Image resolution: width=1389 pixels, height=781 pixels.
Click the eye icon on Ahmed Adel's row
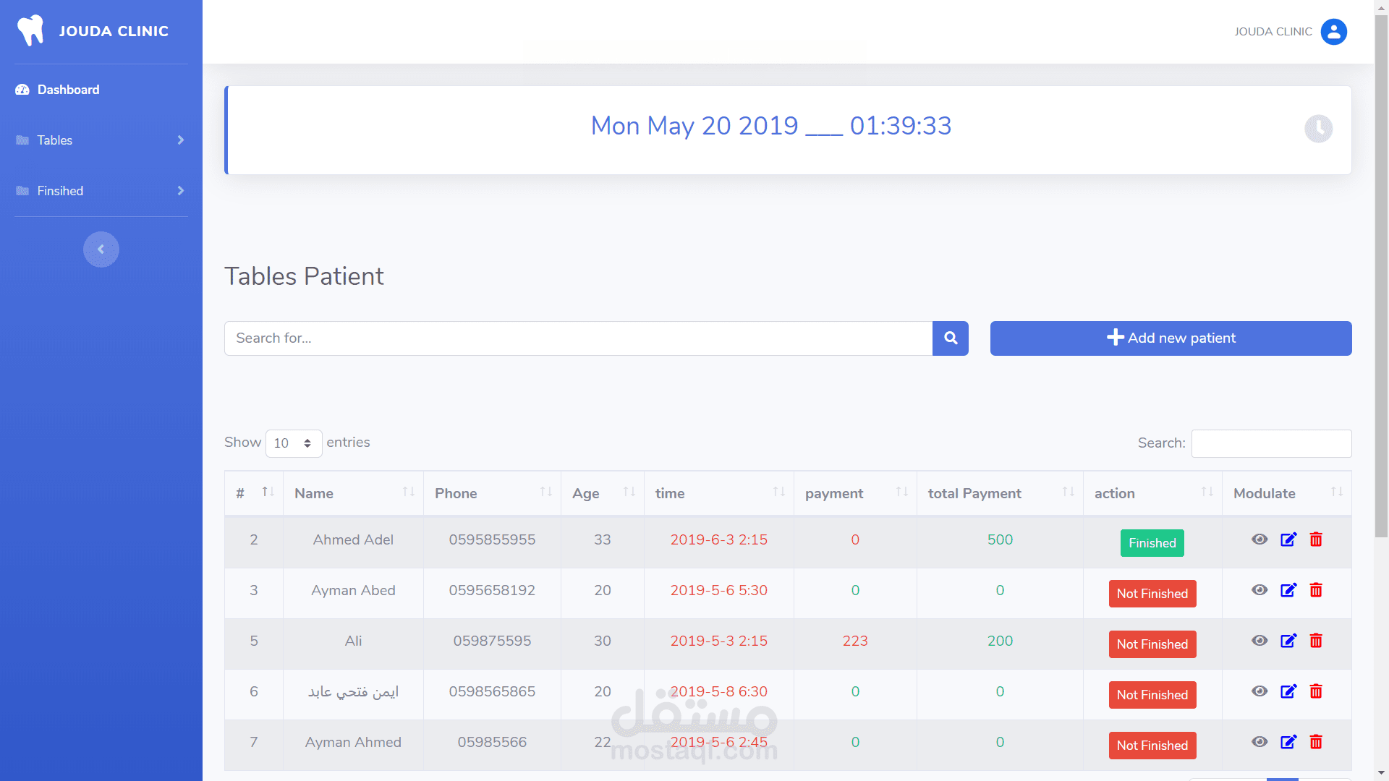[x=1260, y=539]
